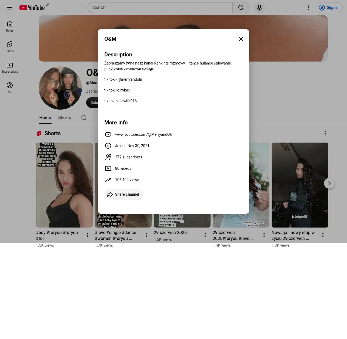Close the O&M about dialog
Screen dimensions: 347x339
241,39
